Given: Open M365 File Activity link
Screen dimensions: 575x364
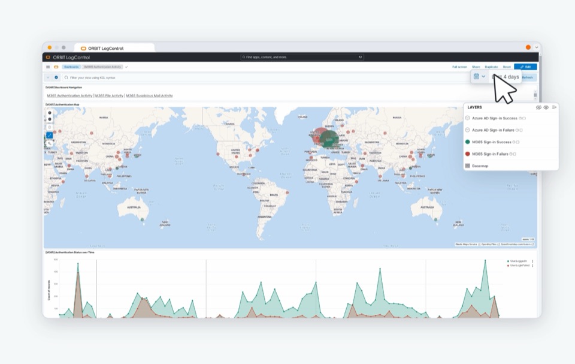Looking at the screenshot, I should pos(109,95).
